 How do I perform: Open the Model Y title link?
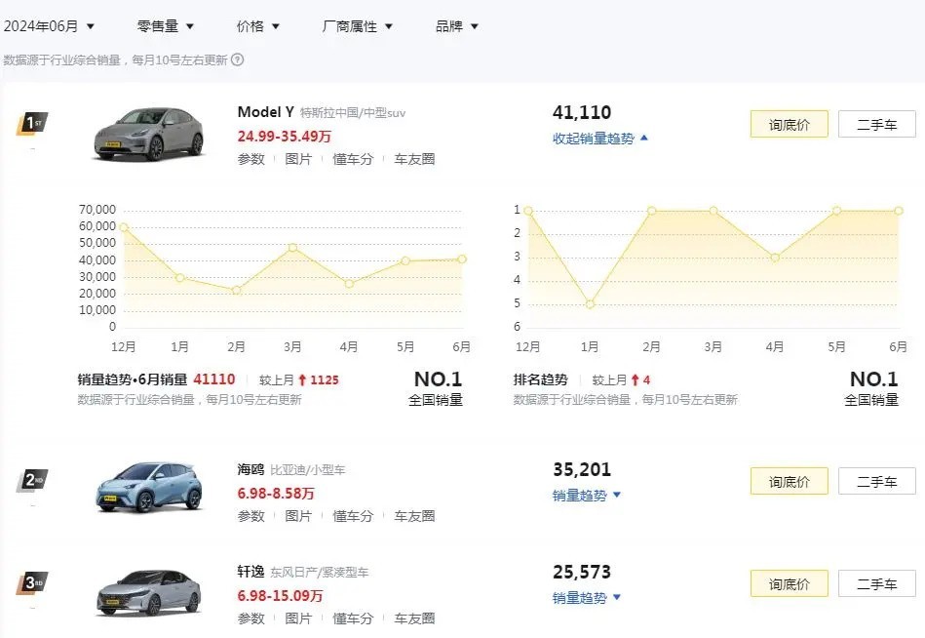tap(265, 112)
